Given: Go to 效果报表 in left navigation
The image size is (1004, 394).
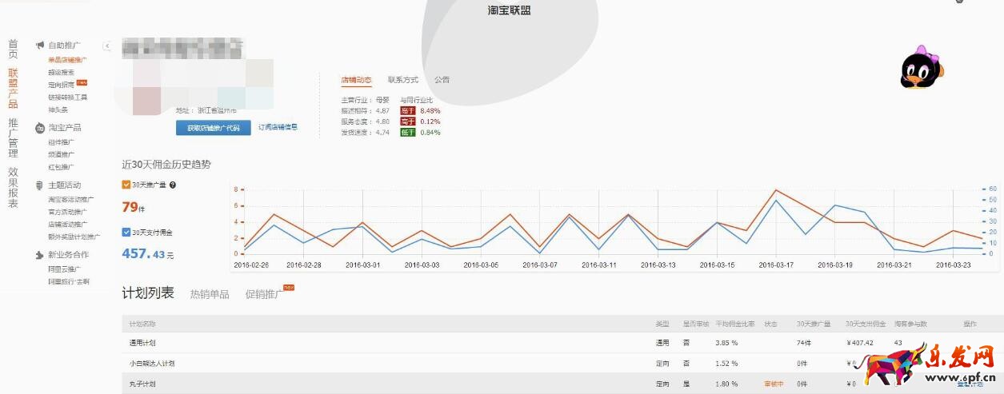Looking at the screenshot, I should (x=13, y=188).
